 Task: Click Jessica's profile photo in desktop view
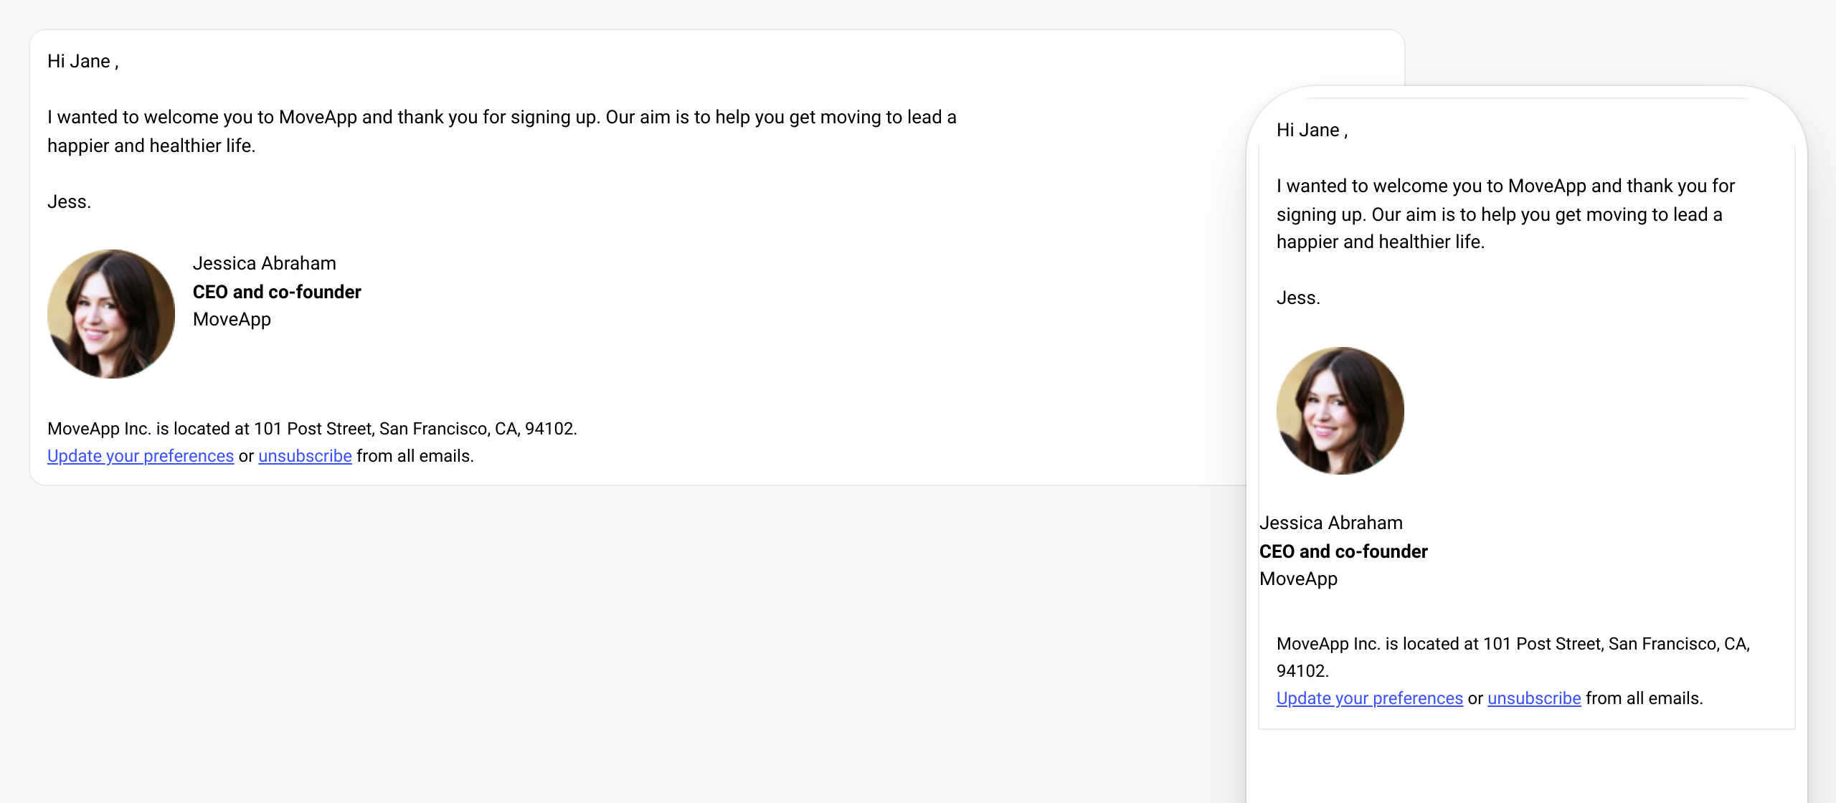coord(110,313)
